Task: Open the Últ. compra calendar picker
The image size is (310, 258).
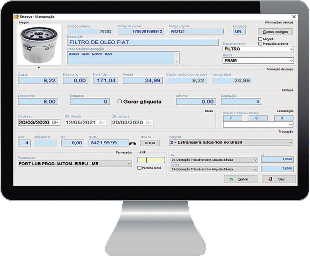Action: 149,123
